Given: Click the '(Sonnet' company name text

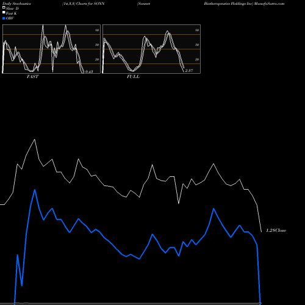Looking at the screenshot, I should tap(144, 4).
